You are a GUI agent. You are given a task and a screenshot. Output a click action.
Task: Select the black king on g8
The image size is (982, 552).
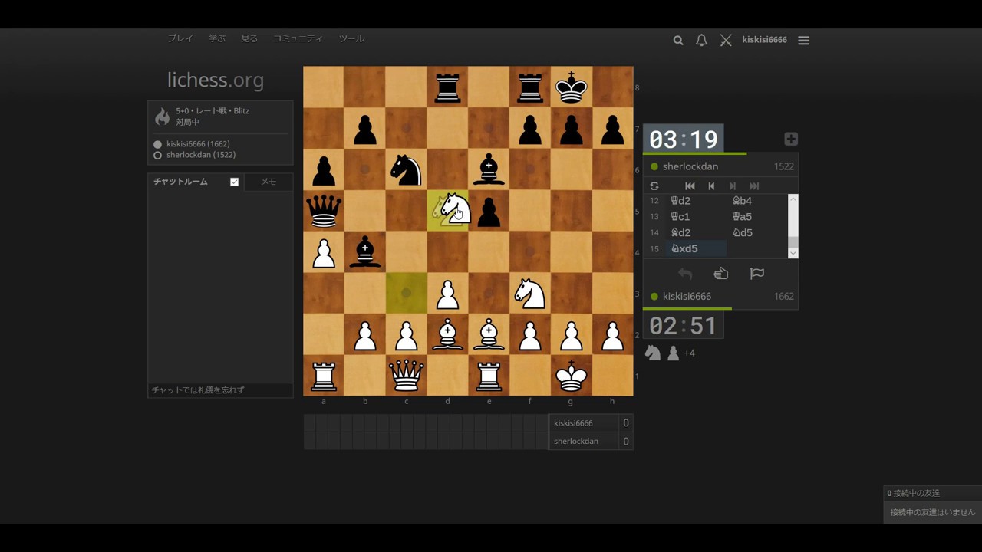(572, 87)
